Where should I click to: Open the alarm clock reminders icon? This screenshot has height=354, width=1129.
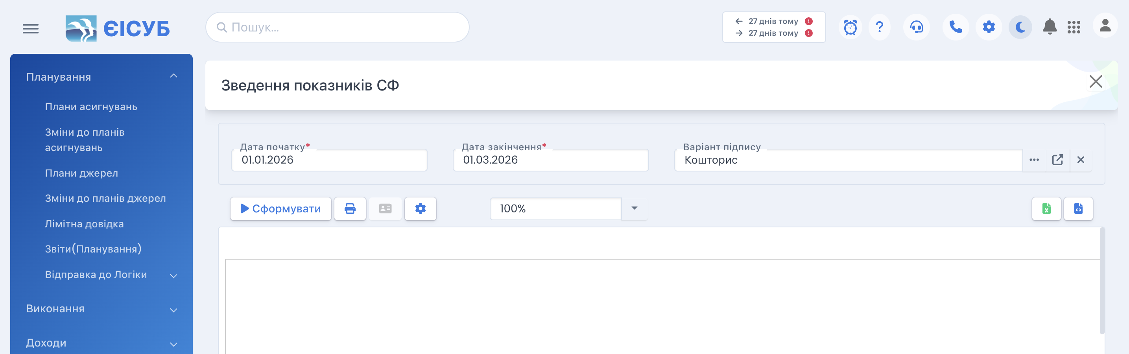click(850, 27)
